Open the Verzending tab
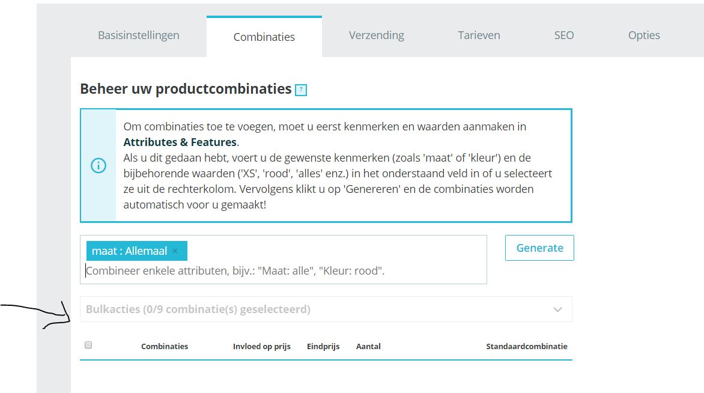704x393 pixels. (x=377, y=35)
